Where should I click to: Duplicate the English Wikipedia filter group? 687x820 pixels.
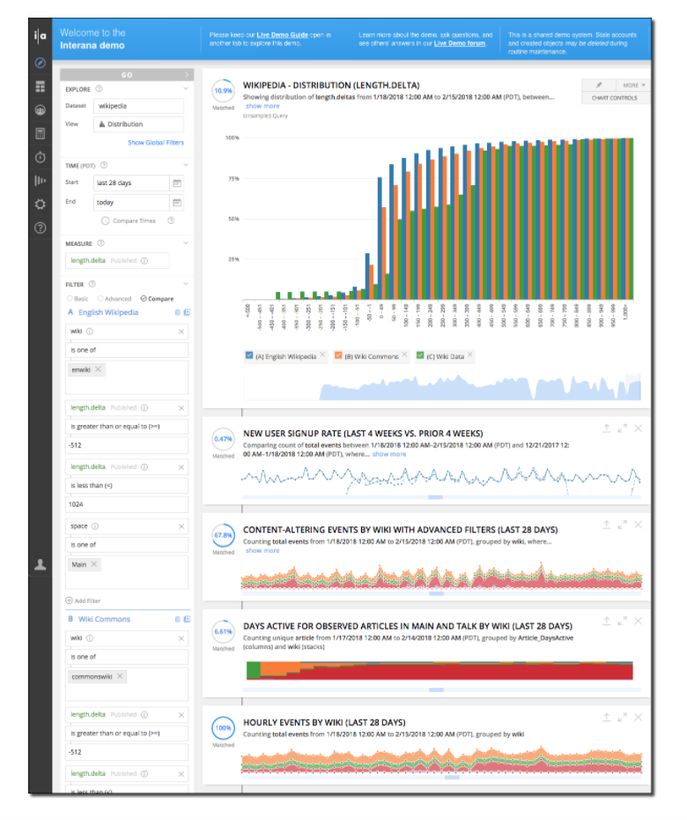point(187,312)
